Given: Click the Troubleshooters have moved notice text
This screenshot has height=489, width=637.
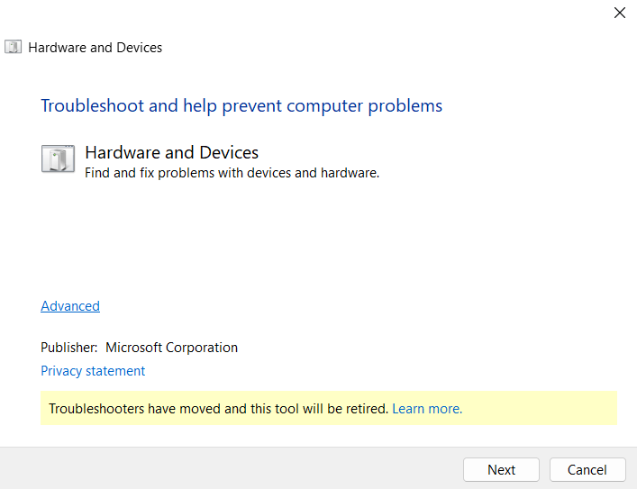Looking at the screenshot, I should (x=219, y=409).
